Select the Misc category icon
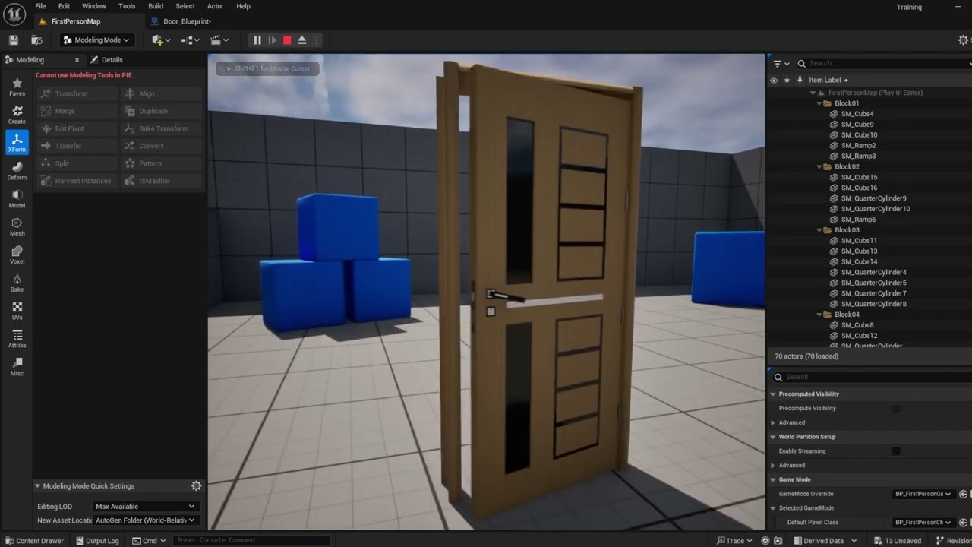 point(17,367)
